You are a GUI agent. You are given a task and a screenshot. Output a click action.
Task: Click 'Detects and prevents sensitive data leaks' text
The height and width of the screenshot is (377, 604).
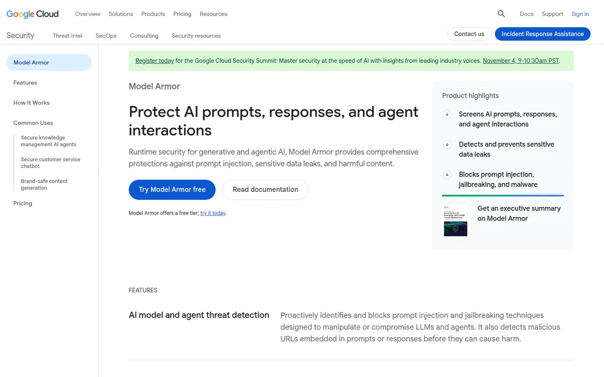click(x=506, y=149)
